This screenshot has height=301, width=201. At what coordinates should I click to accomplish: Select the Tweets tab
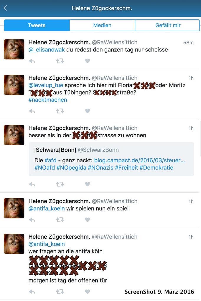click(37, 25)
